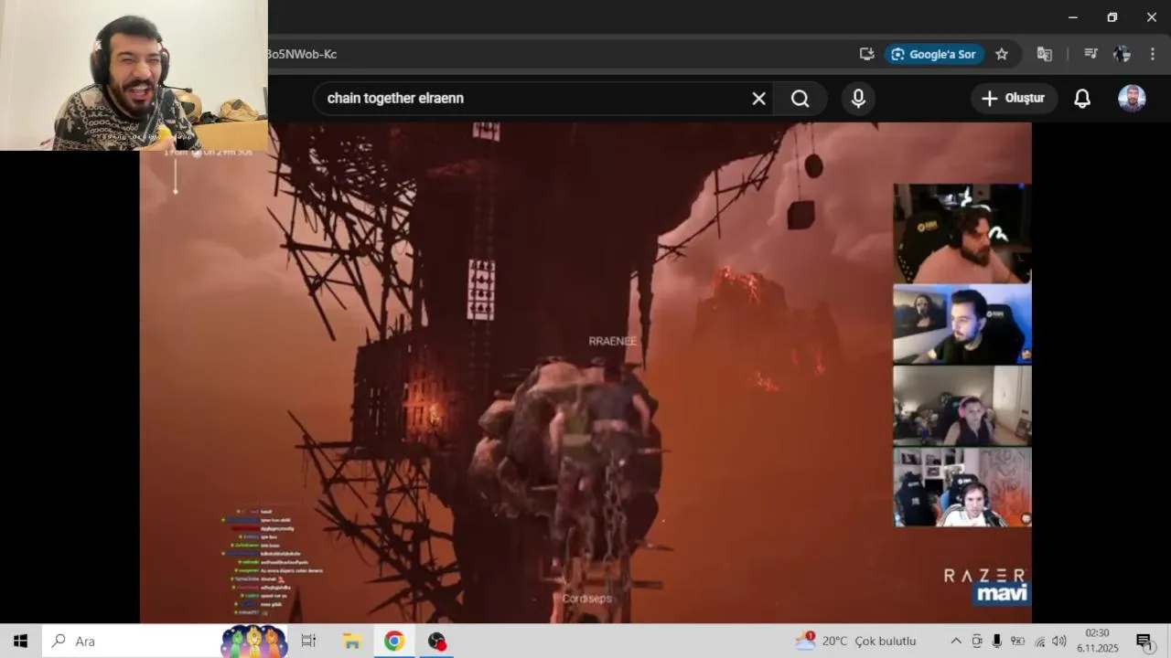Click the video player showing RRAENEE gameplay

[x=585, y=373]
